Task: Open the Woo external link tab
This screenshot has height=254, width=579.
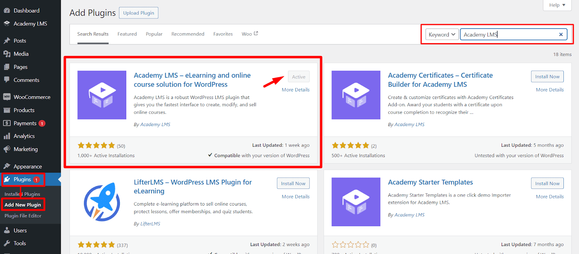Action: point(250,34)
